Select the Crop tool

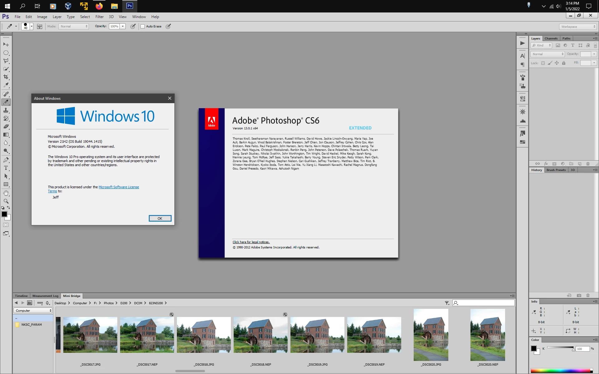(x=6, y=77)
